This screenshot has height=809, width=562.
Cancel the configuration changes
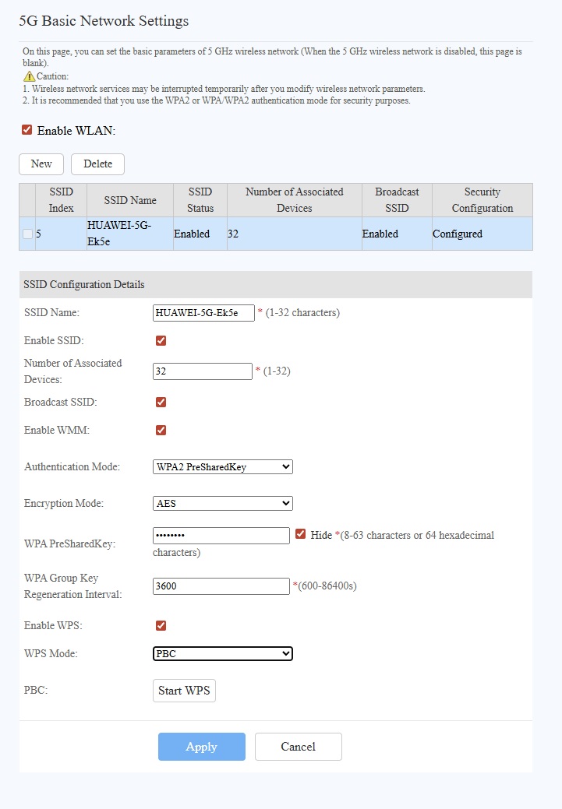298,747
